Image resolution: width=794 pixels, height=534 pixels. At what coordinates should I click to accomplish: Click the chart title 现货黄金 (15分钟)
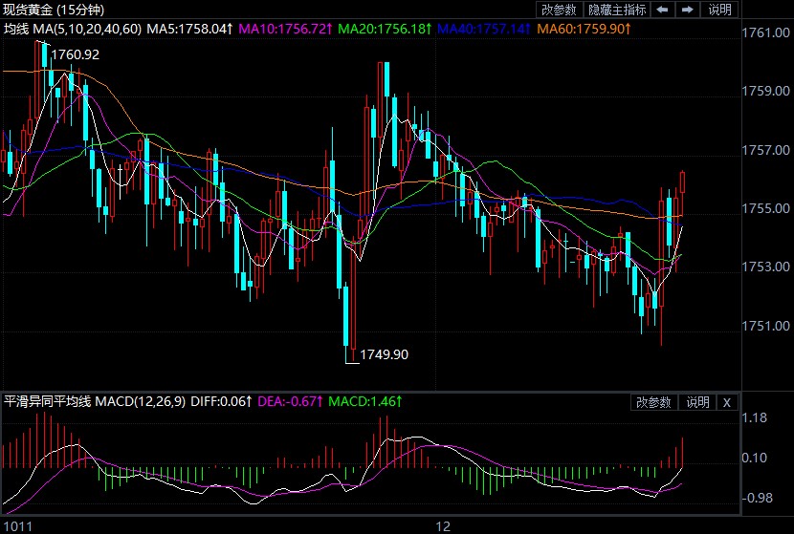(x=54, y=10)
